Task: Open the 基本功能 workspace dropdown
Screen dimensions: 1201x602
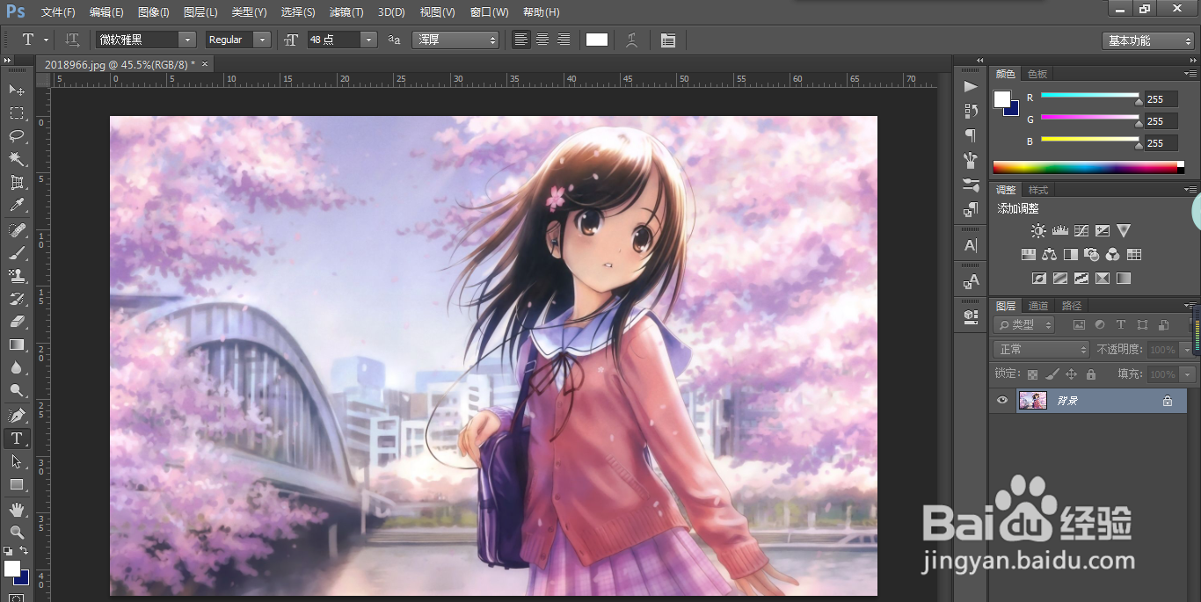Action: [x=1148, y=40]
